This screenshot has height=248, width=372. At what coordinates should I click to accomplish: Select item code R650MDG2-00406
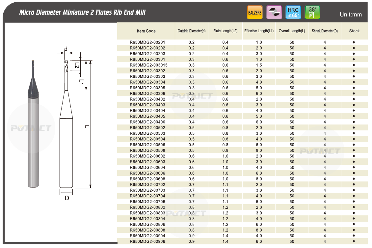[x=147, y=122]
